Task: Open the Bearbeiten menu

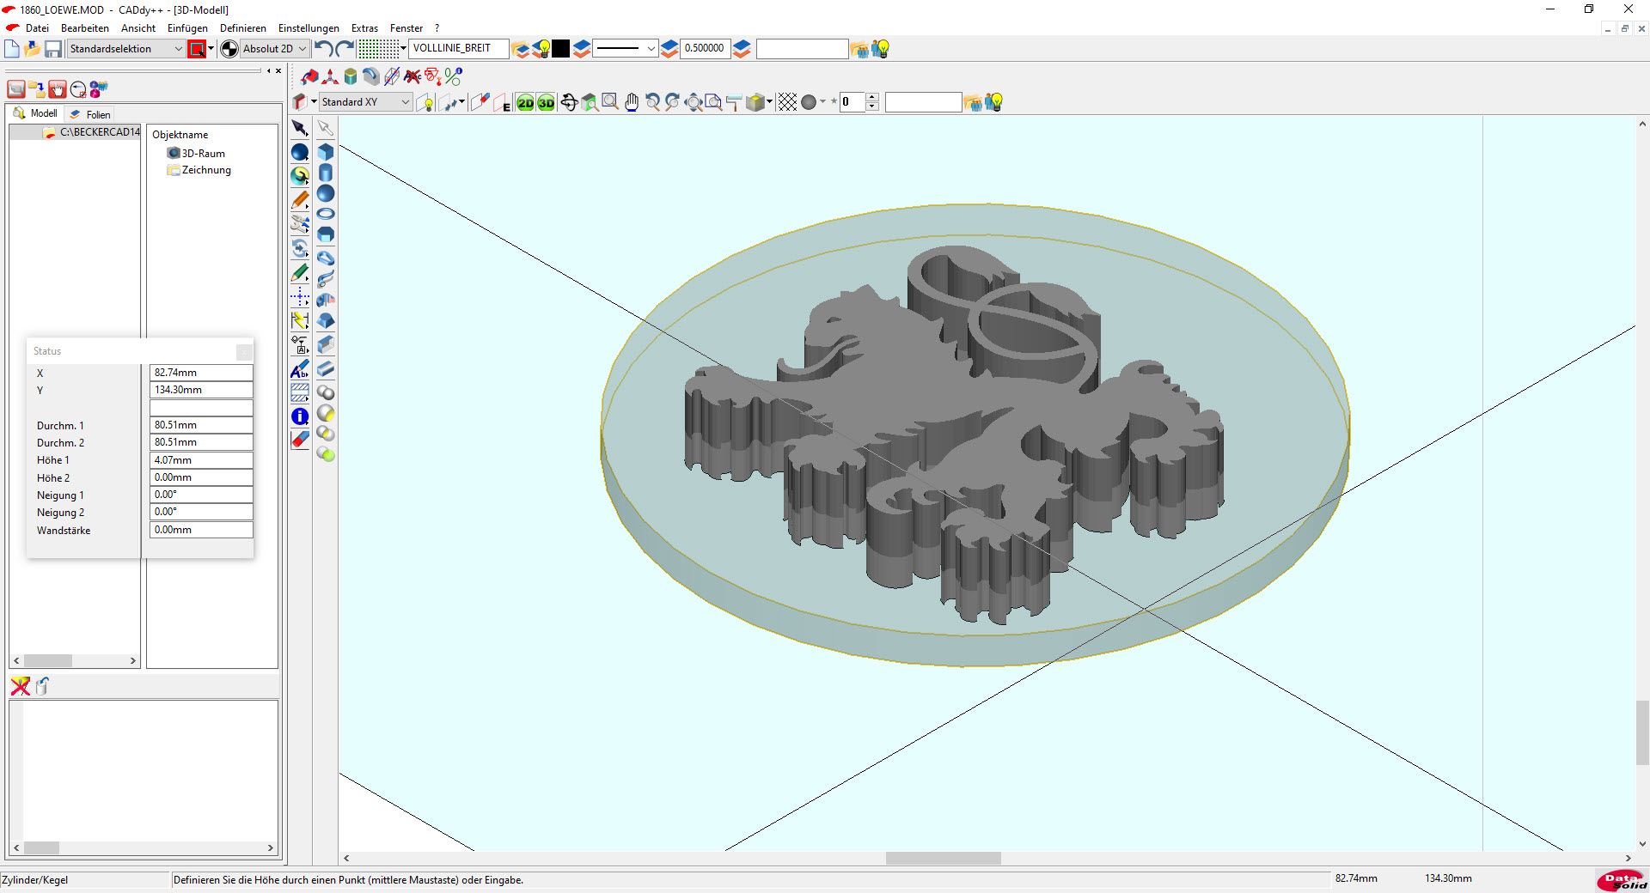Action: pyautogui.click(x=85, y=28)
